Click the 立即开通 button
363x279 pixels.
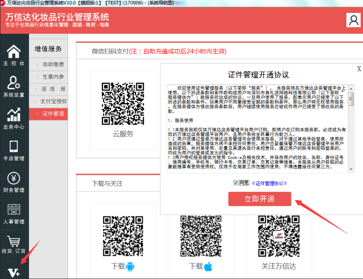(259, 199)
